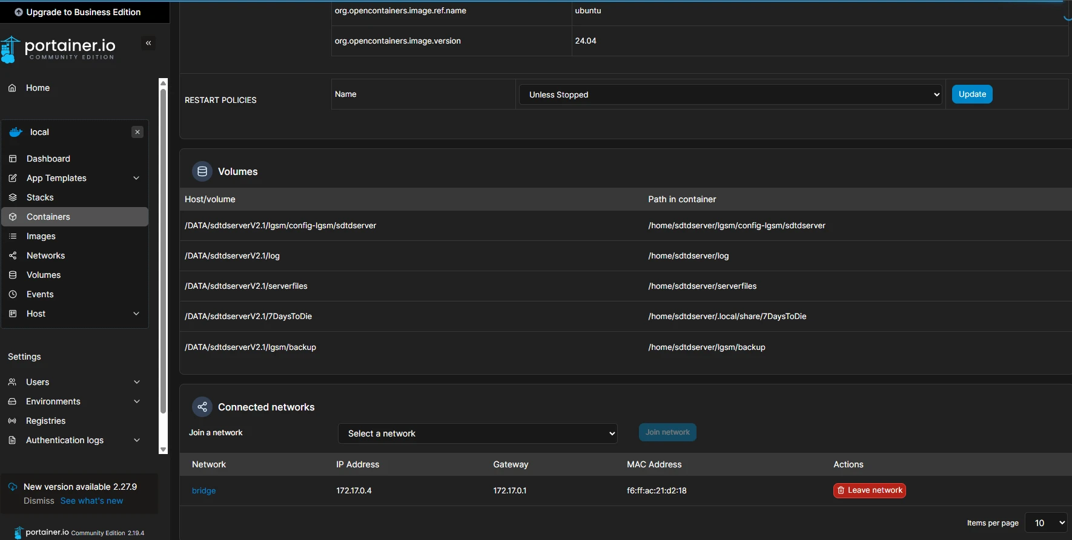The height and width of the screenshot is (540, 1072).
Task: Expand the Users submenu chevron
Action: coord(137,382)
